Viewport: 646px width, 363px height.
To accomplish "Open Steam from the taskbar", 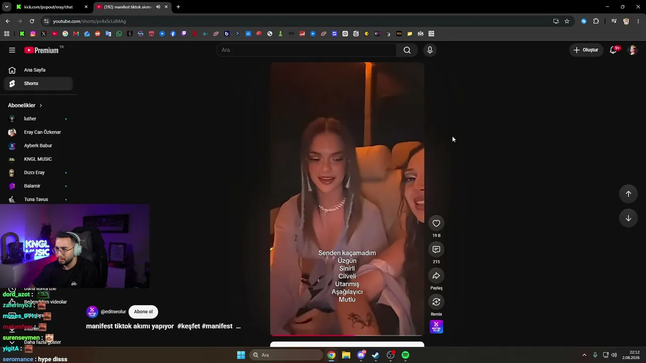I will [376, 355].
